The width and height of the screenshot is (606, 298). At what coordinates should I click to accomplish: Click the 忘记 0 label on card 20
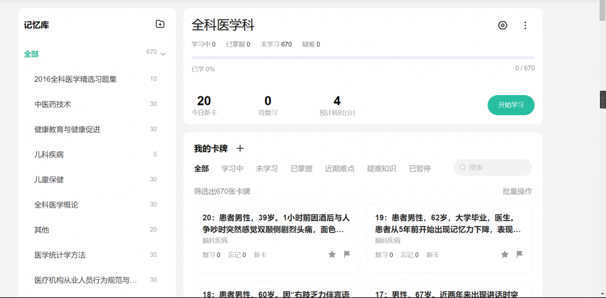(237, 255)
